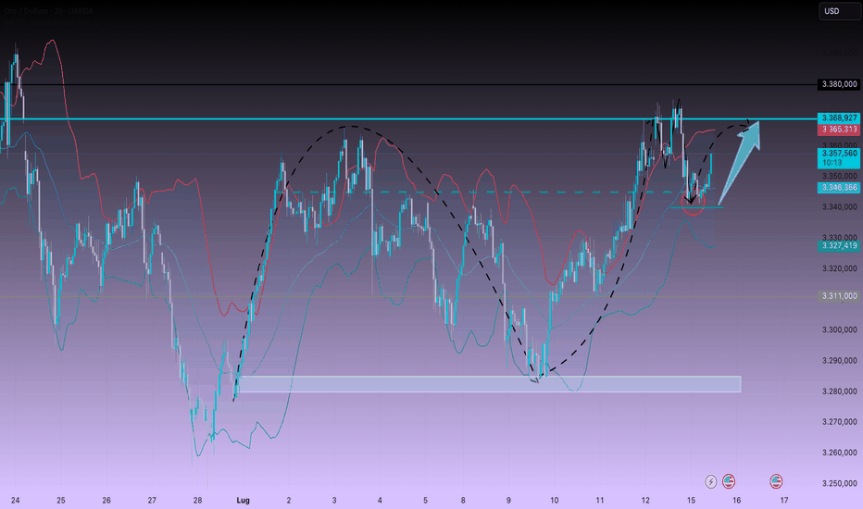
Task: Click the 3.311,000 gray price label
Action: (839, 296)
